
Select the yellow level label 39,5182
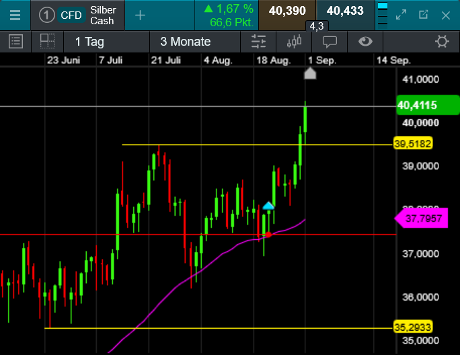[413, 144]
